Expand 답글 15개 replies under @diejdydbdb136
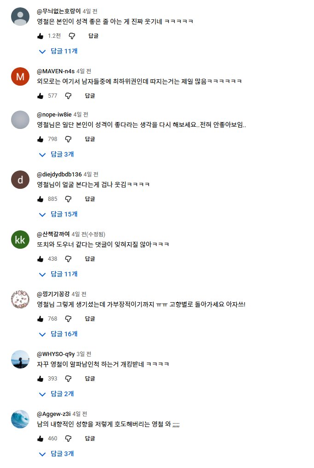This screenshot has width=314, height=468. [58, 214]
